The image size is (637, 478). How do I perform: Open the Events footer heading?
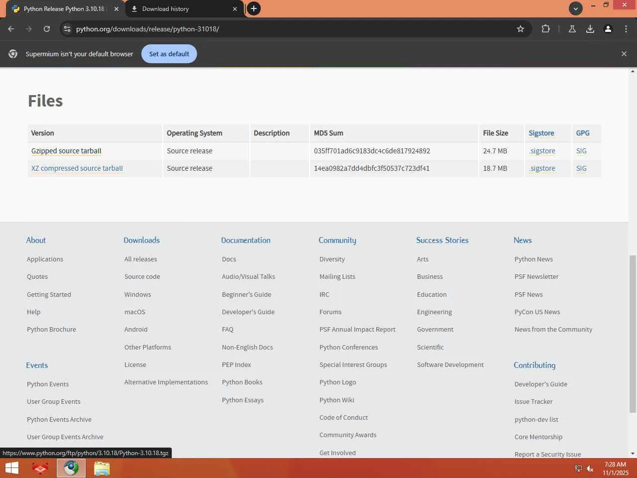(x=37, y=365)
